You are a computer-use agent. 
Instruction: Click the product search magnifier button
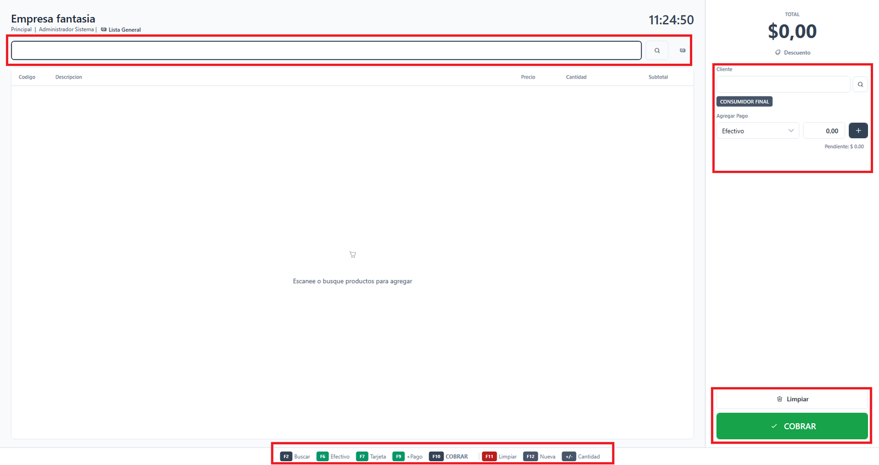pos(657,51)
